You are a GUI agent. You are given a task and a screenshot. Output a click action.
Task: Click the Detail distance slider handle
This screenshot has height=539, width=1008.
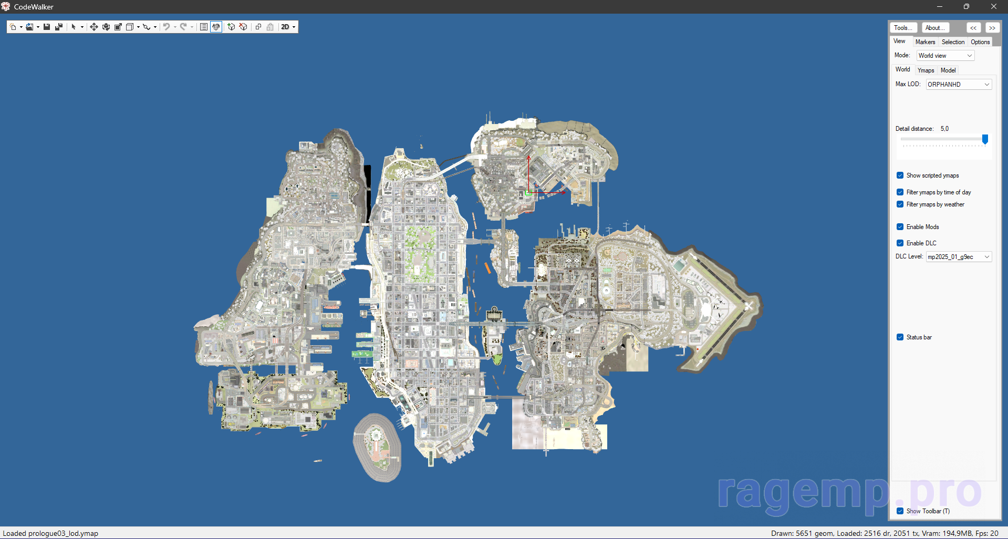985,139
